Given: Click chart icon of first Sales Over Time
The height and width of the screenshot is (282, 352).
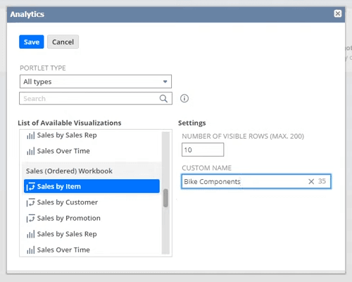Looking at the screenshot, I should [31, 151].
